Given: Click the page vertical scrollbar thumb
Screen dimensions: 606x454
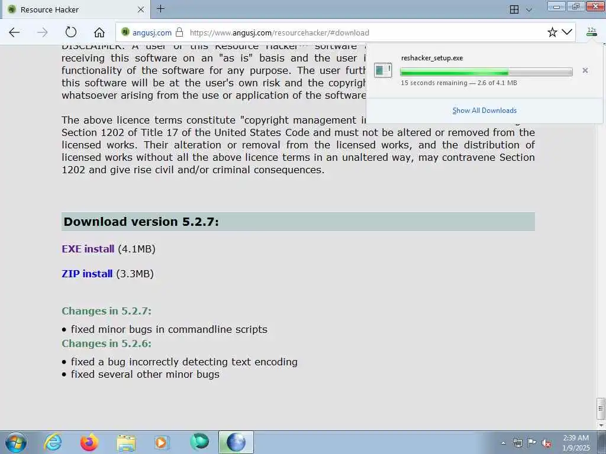Looking at the screenshot, I should (x=601, y=408).
